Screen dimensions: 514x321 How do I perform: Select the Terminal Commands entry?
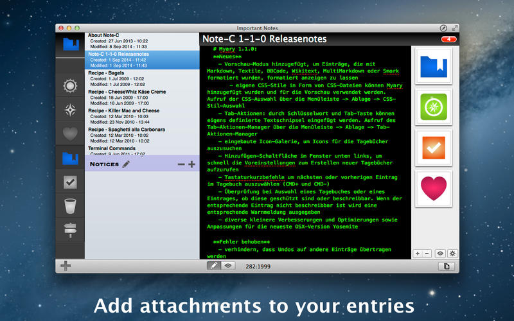(x=142, y=150)
